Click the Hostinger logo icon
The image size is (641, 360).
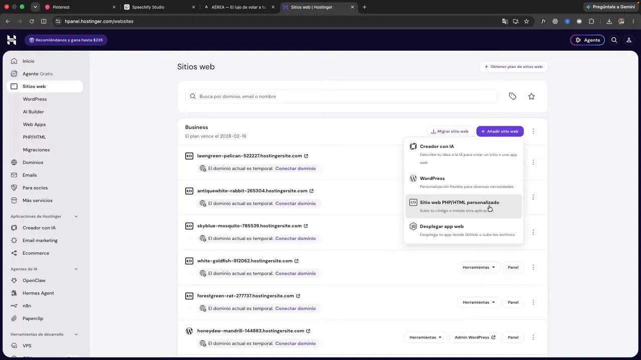click(x=12, y=40)
